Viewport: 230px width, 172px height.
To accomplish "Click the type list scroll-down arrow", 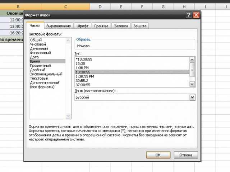I will 192,84.
